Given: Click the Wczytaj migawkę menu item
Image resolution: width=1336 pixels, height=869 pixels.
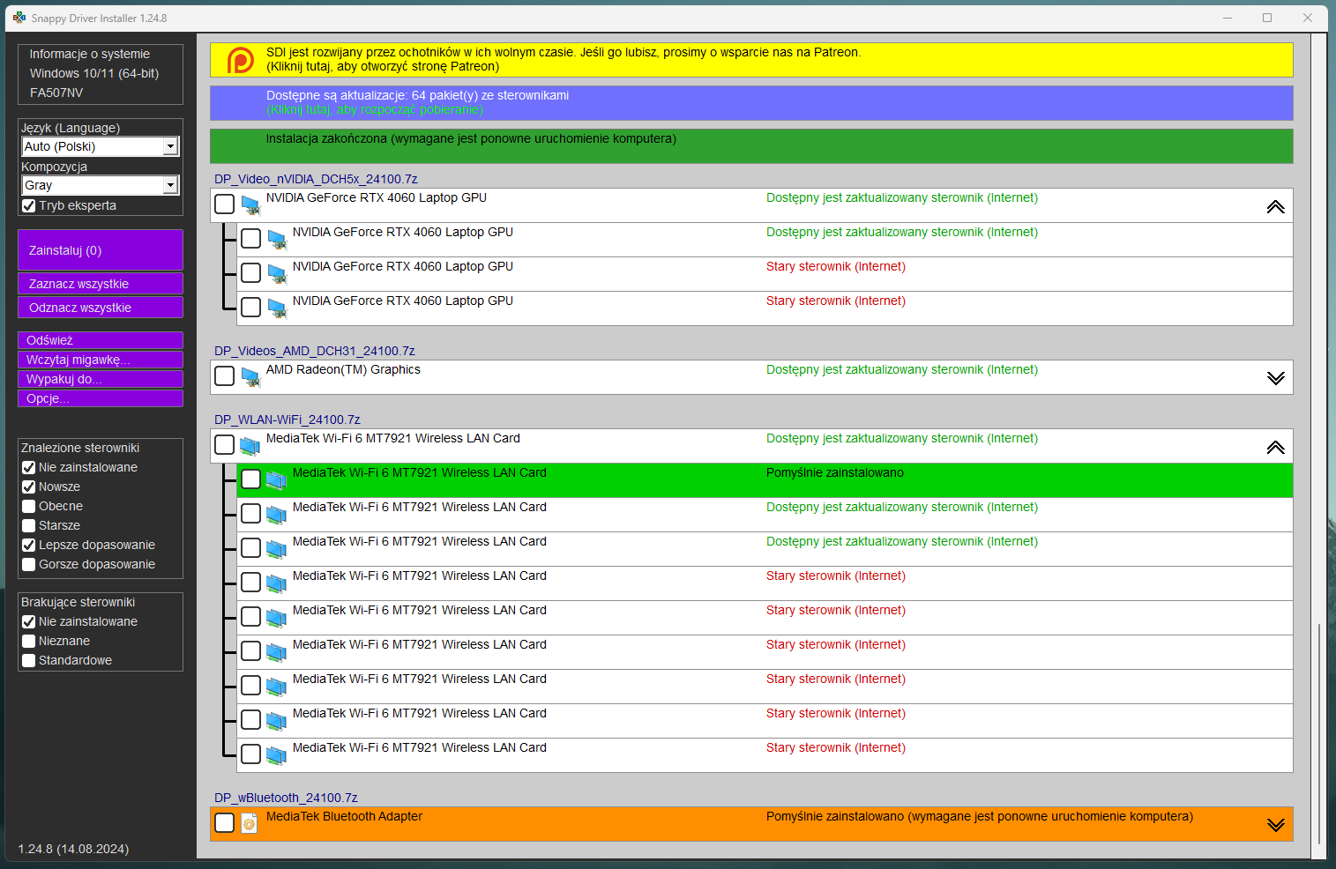Looking at the screenshot, I should click(x=101, y=360).
